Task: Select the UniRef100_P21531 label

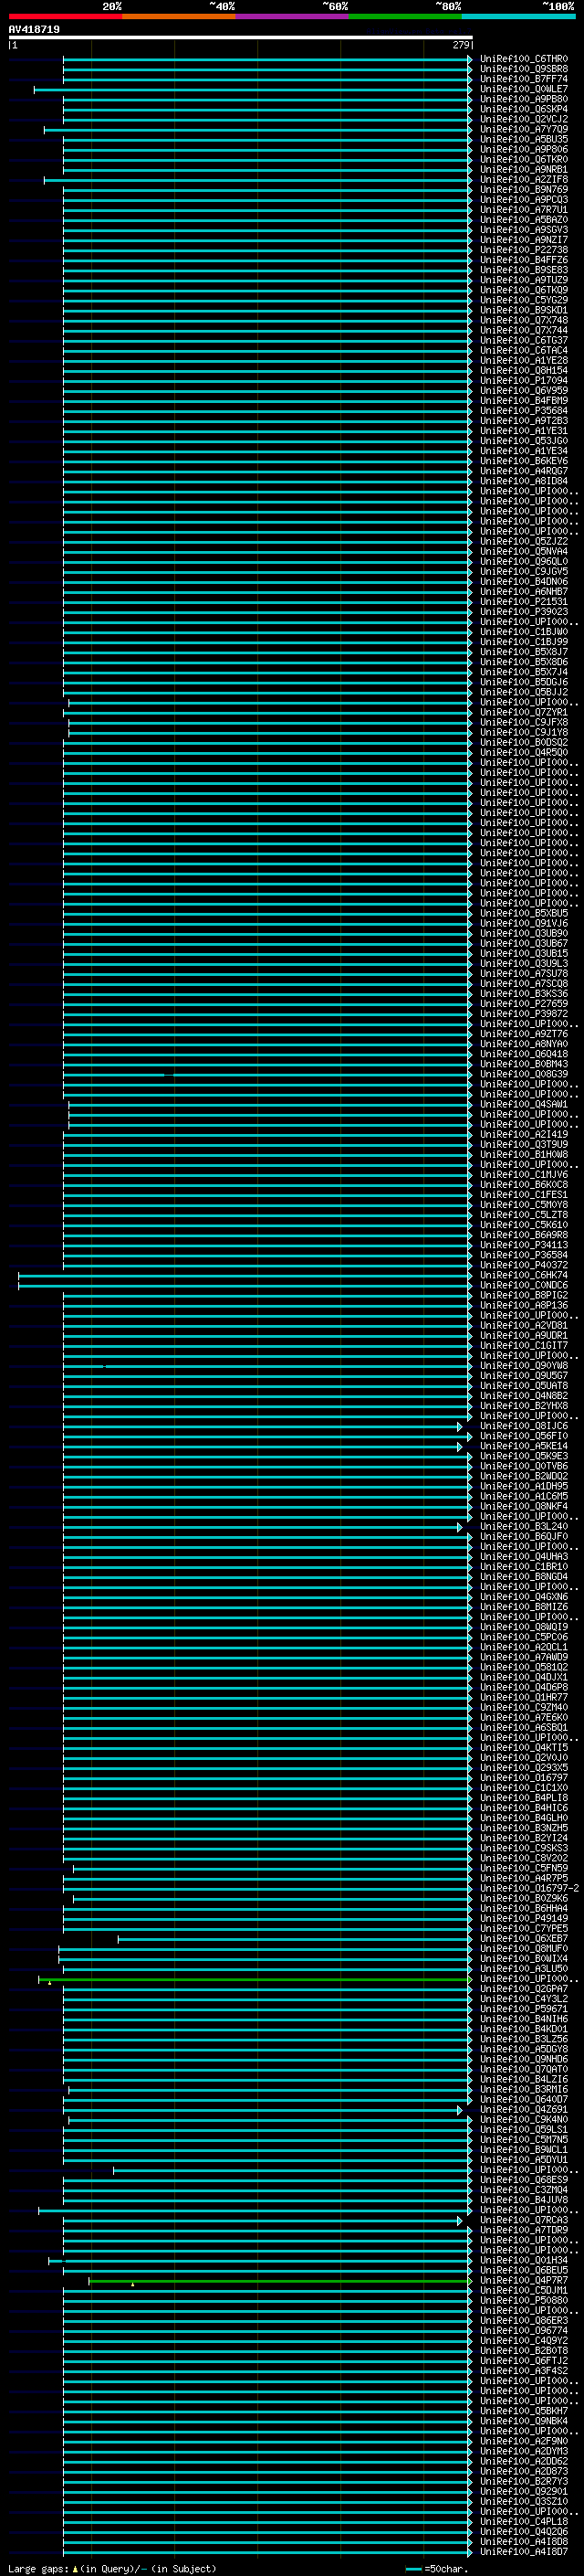Action: click(x=523, y=601)
